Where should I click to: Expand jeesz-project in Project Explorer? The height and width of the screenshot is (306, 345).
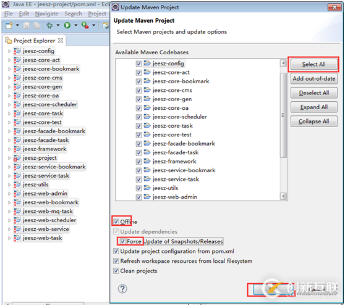[9, 158]
